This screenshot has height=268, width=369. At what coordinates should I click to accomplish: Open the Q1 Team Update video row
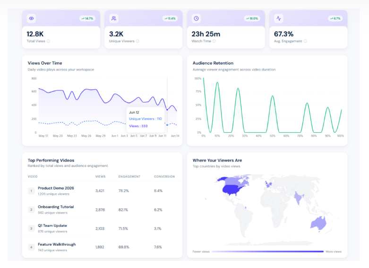tap(102, 228)
